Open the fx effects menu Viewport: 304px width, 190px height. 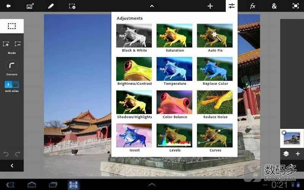pos(253,6)
